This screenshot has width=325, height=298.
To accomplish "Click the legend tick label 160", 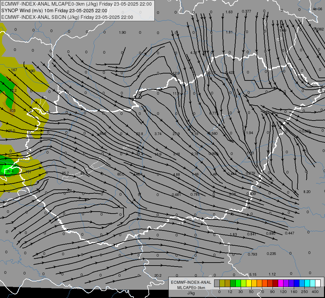I will [x=294, y=292].
